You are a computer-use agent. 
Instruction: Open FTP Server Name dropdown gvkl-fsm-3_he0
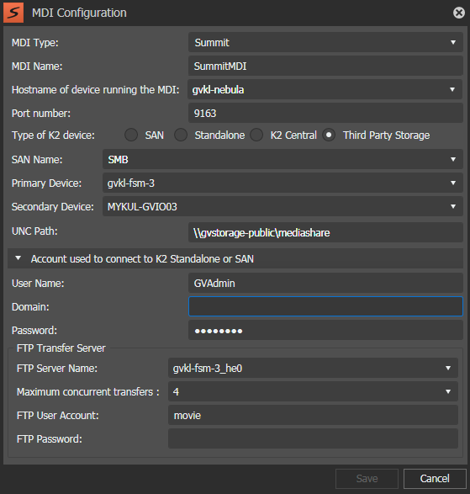(x=313, y=368)
